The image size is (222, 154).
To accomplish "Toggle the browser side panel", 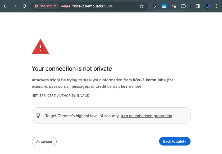I will pyautogui.click(x=198, y=6).
